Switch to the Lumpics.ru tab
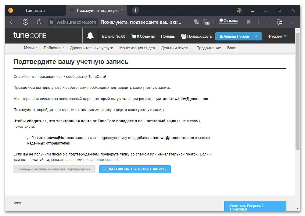Screen dimensions: 305x216 pyautogui.click(x=35, y=10)
